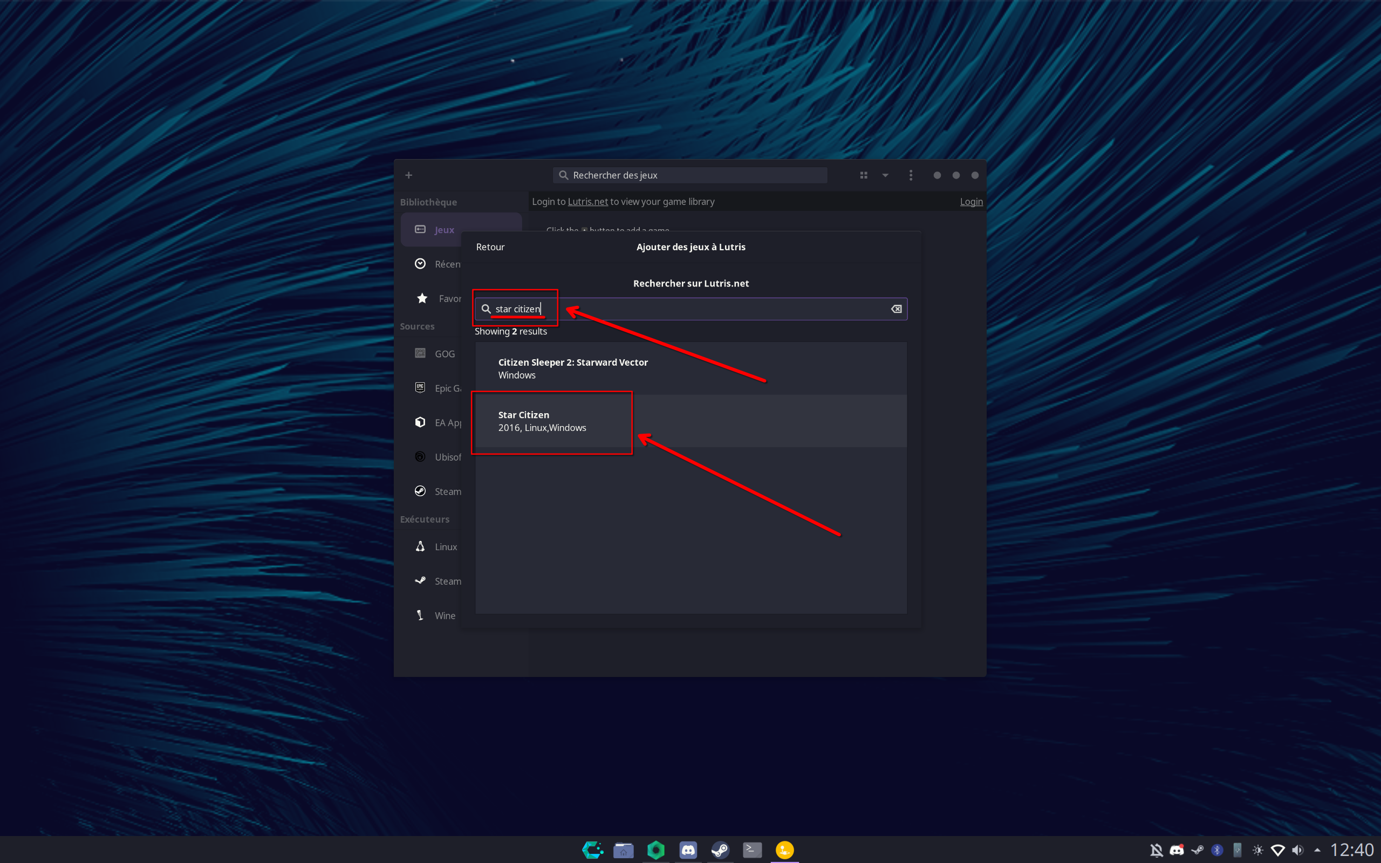Click the Linux penguin icon
The image size is (1381, 863).
tap(420, 546)
